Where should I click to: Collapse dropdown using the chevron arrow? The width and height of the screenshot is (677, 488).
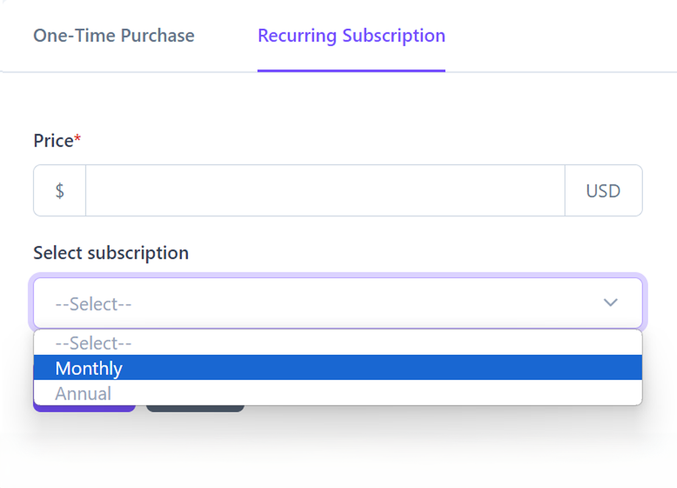(610, 303)
